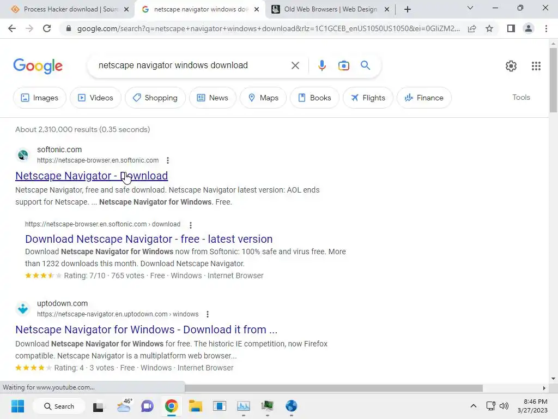This screenshot has height=419, width=558.
Task: Open network status tray icon
Action: 491,406
